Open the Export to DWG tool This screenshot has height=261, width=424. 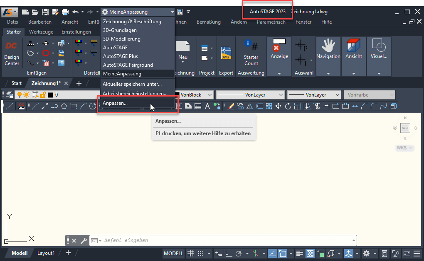coord(226,53)
